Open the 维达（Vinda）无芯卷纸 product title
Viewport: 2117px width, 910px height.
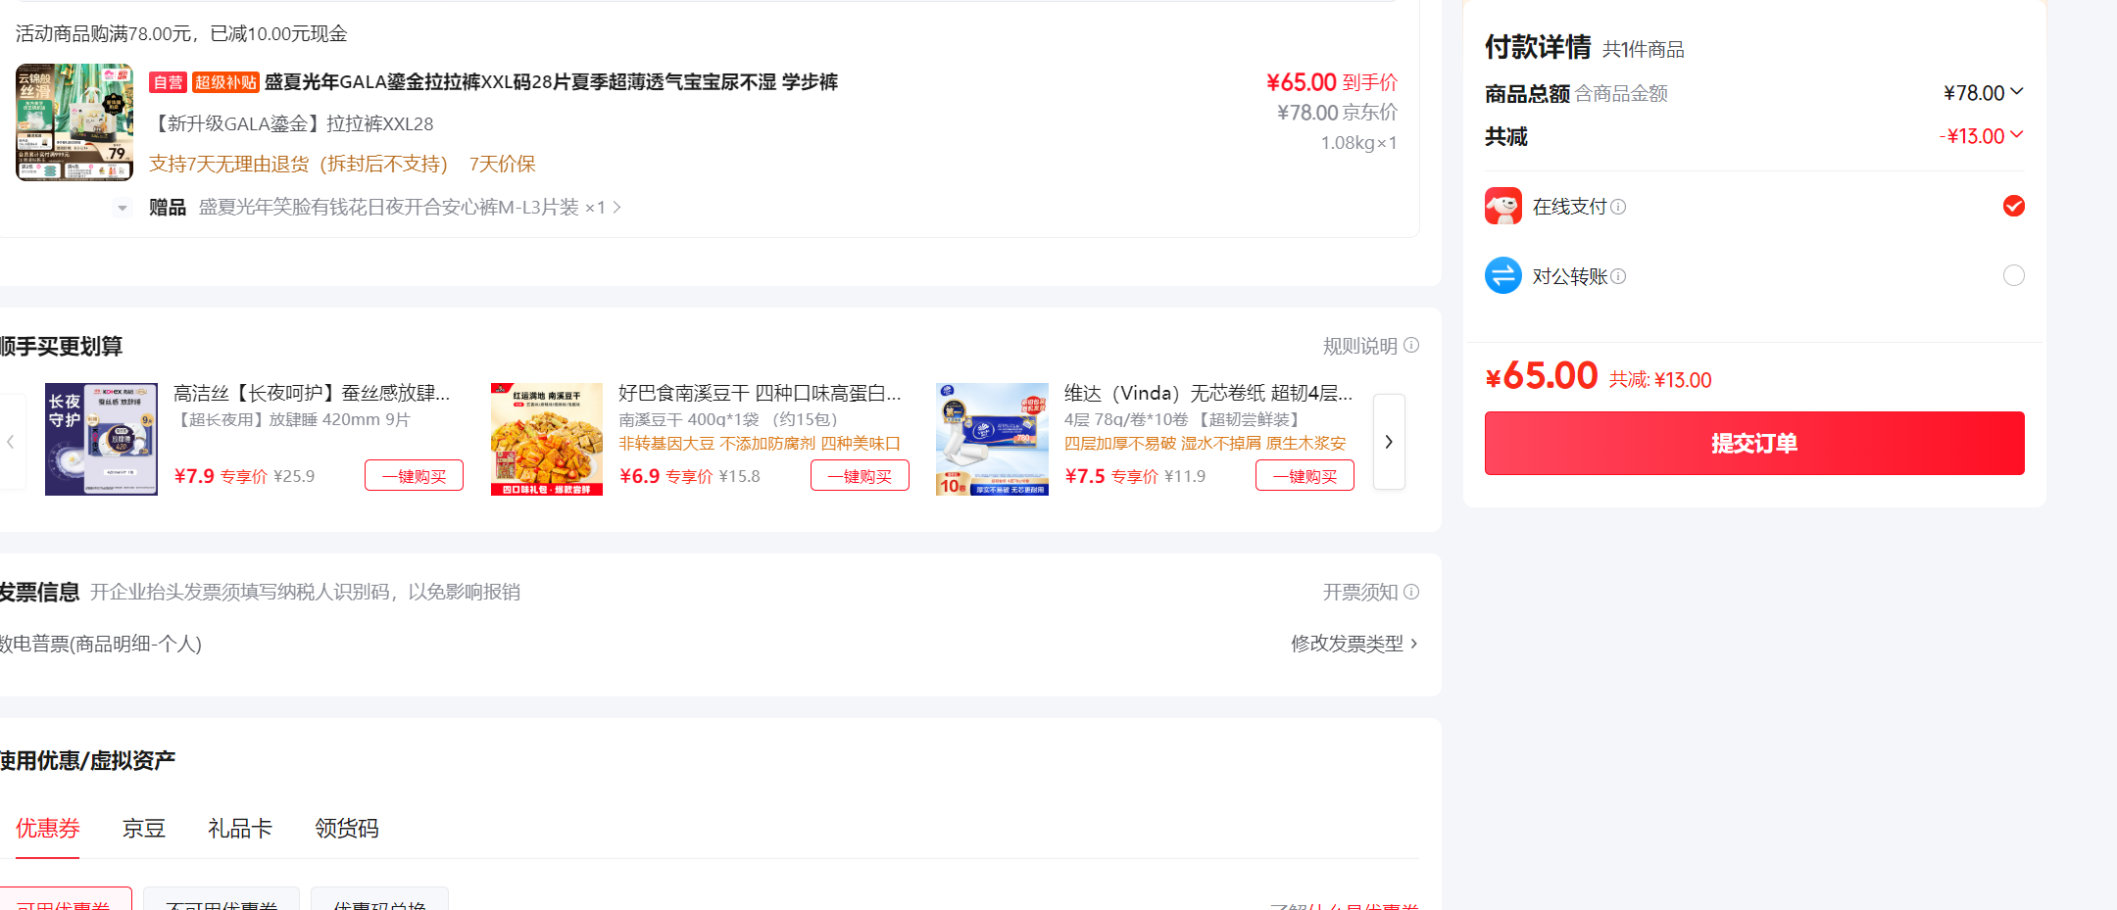coord(1208,393)
